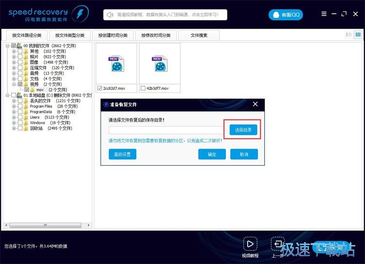
Task: Check the 压缩文件 folder checkbox
Action: [x=20, y=68]
